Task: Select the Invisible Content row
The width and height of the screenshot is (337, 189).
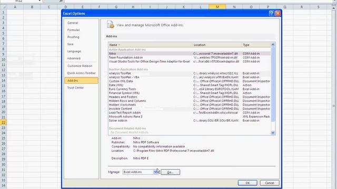Action: [x=190, y=109]
